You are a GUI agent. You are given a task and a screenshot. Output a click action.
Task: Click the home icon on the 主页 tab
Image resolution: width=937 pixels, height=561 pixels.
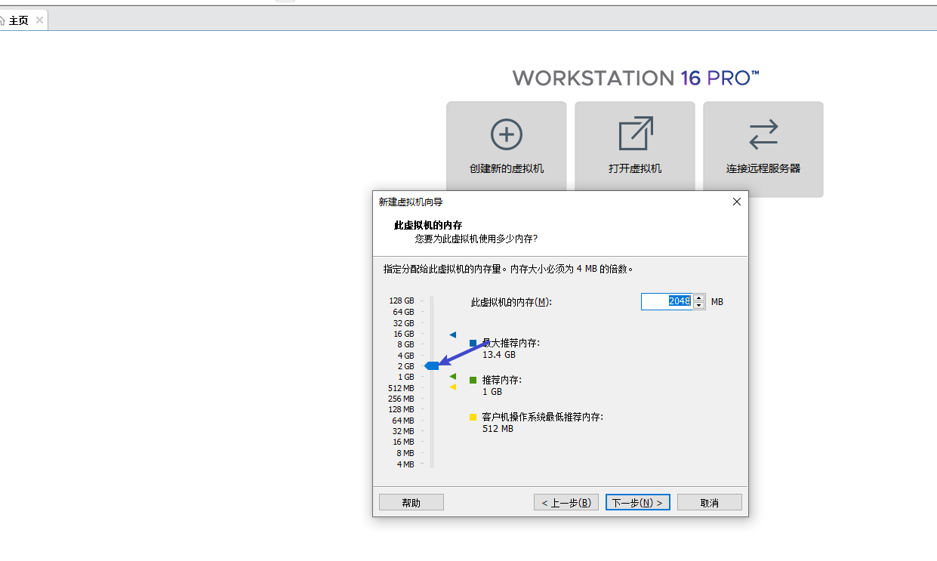(x=2, y=20)
